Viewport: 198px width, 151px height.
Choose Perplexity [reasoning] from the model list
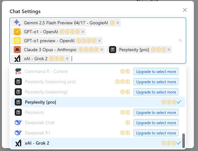pyautogui.click(x=46, y=92)
